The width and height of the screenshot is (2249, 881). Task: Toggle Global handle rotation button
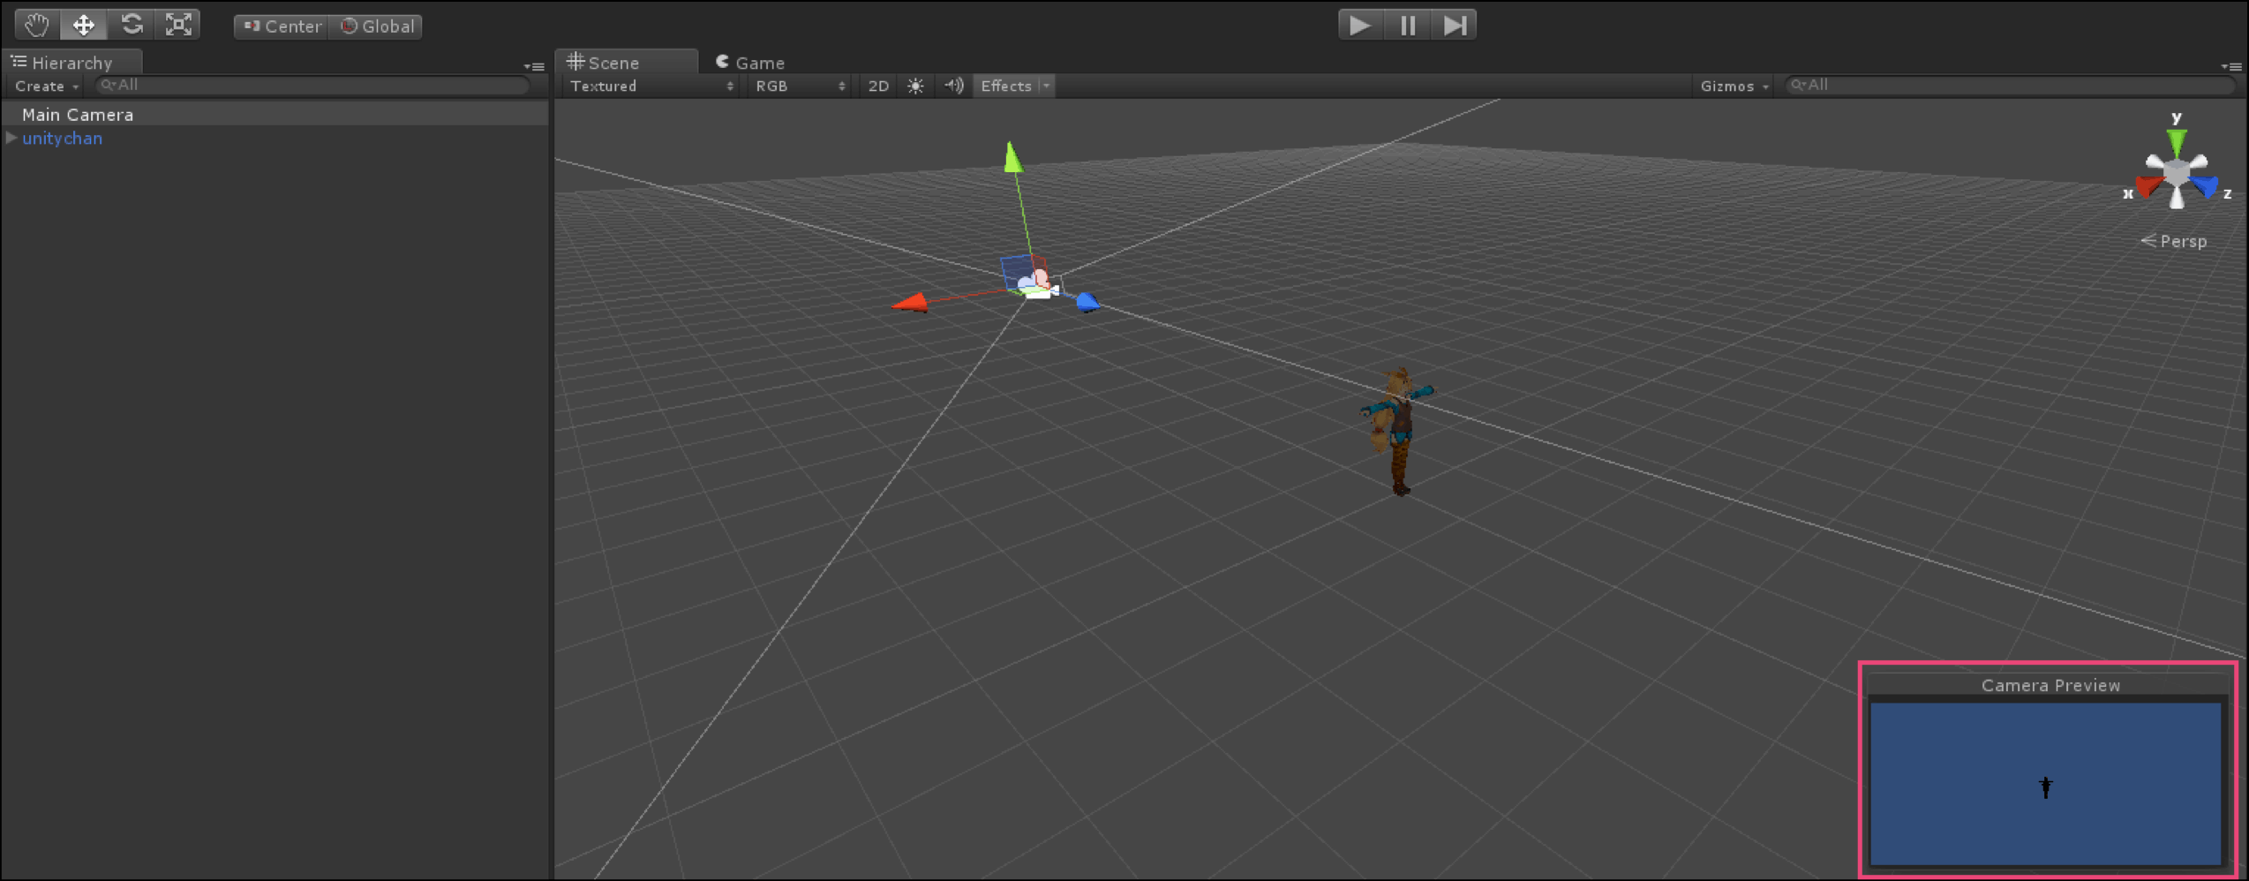coord(377,26)
